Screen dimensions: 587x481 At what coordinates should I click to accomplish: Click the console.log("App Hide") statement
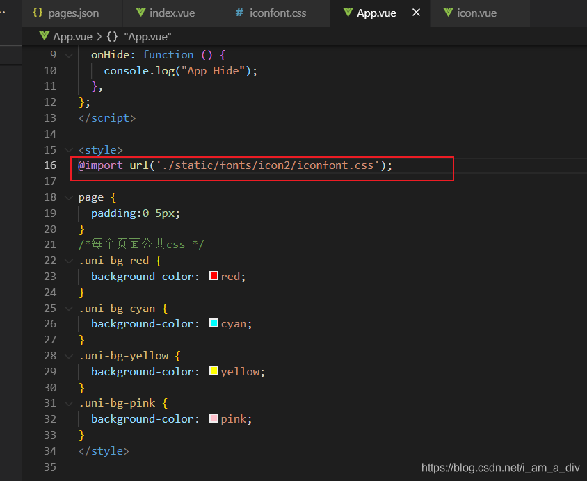tap(180, 71)
